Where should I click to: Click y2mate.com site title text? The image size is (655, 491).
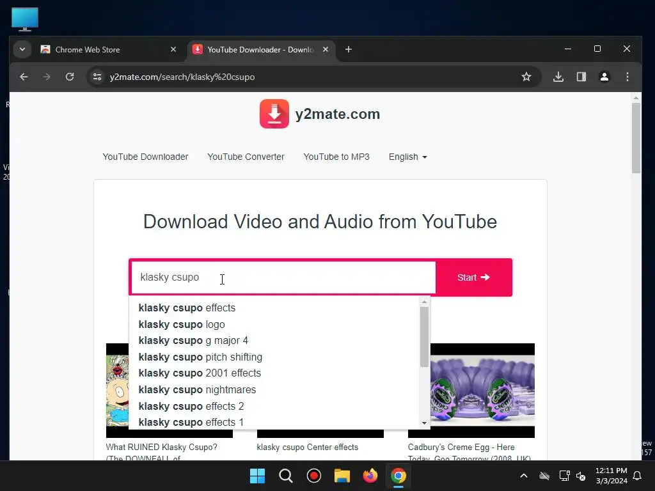[338, 114]
